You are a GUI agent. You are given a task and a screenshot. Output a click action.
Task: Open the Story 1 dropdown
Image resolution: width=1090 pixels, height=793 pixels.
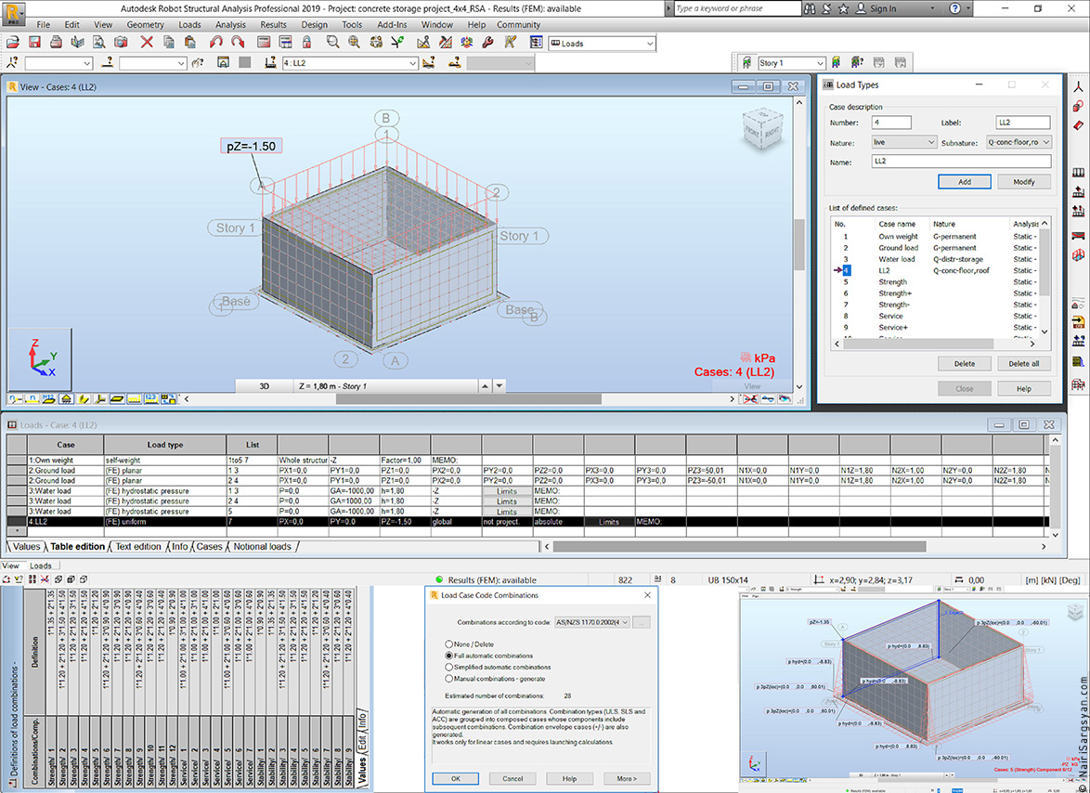820,63
